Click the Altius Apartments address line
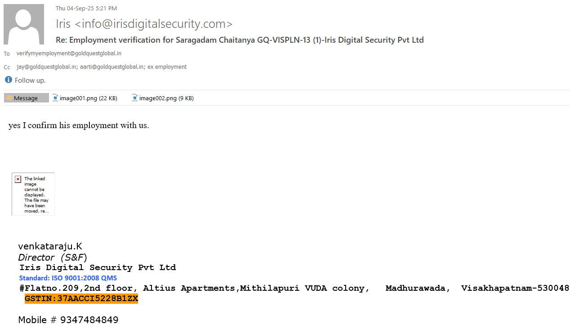 pyautogui.click(x=294, y=289)
